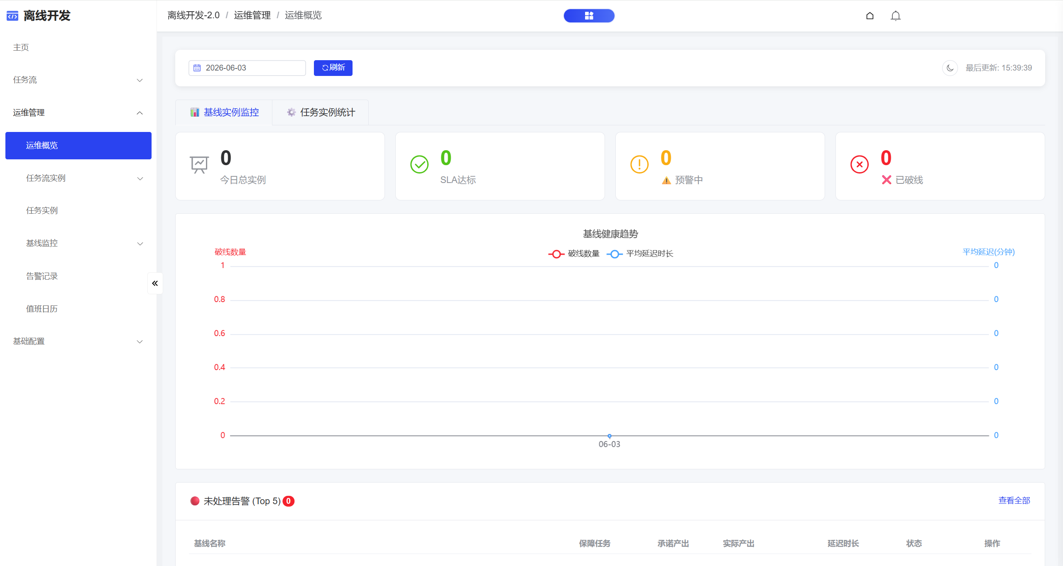Open 告警记录 in sidebar
The width and height of the screenshot is (1063, 566).
[x=78, y=276]
